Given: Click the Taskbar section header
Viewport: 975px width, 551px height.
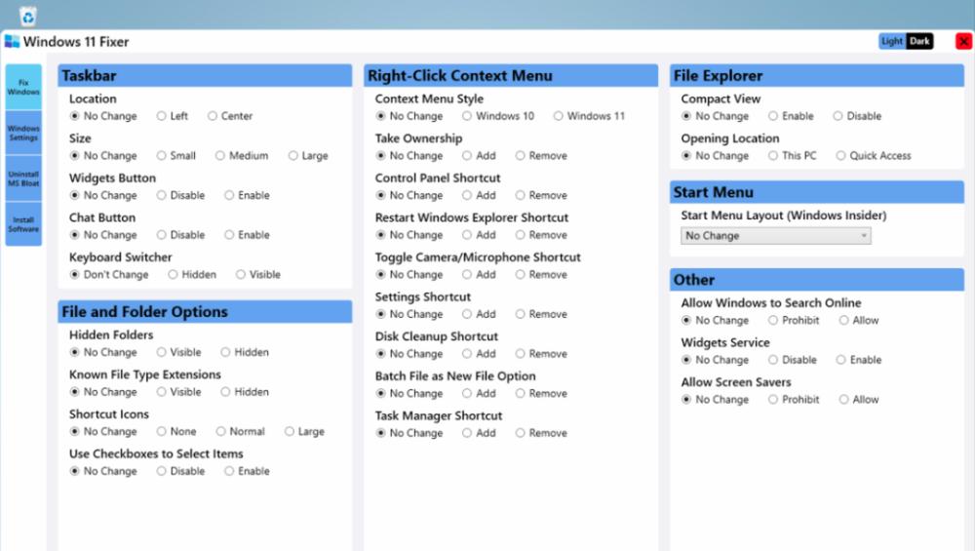Looking at the screenshot, I should tap(205, 76).
